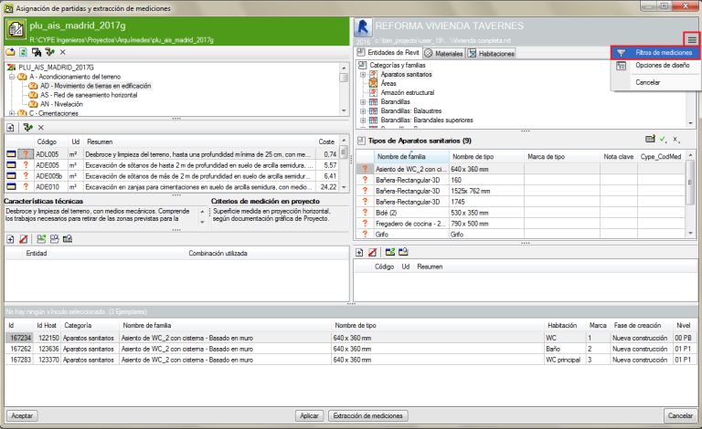Choose Opciones de diseño from the menu

pyautogui.click(x=655, y=65)
